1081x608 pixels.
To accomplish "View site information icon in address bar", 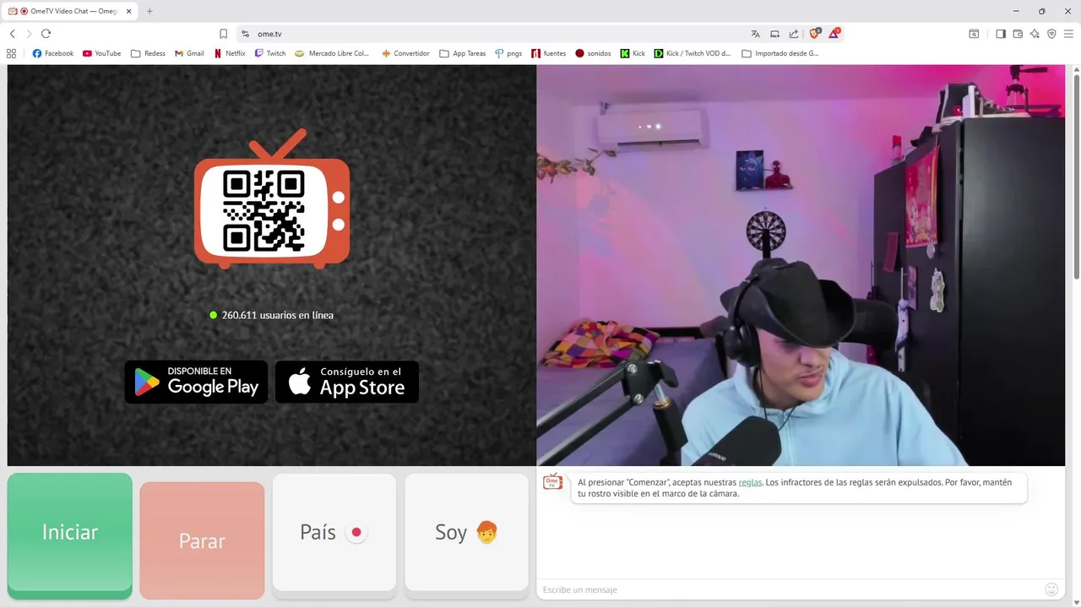I will (x=245, y=34).
